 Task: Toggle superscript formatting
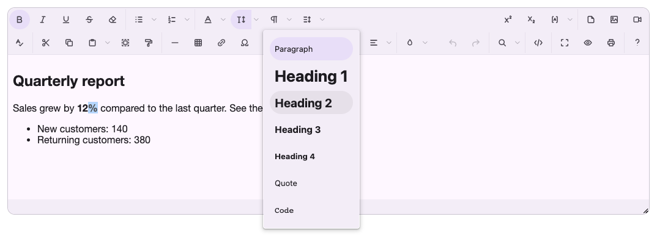click(x=508, y=20)
